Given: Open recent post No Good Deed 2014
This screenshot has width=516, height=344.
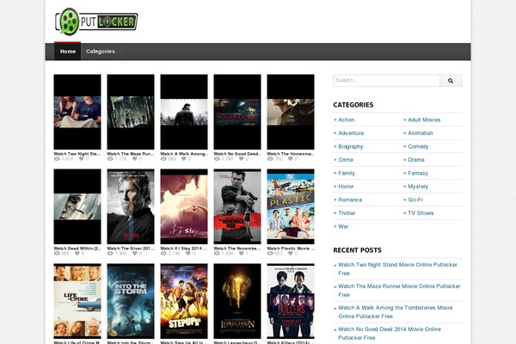Looking at the screenshot, I should 390,333.
